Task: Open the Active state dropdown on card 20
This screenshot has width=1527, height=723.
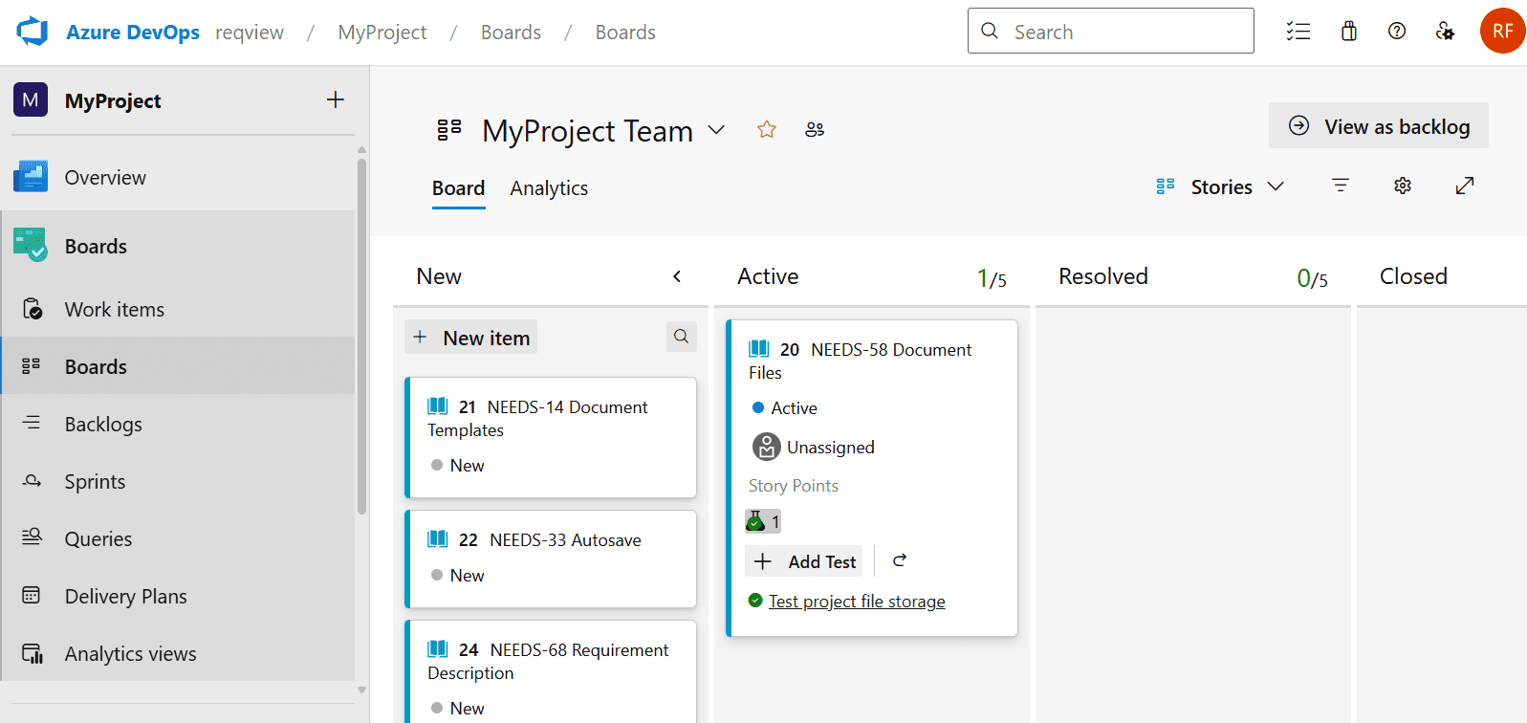Action: click(x=785, y=407)
